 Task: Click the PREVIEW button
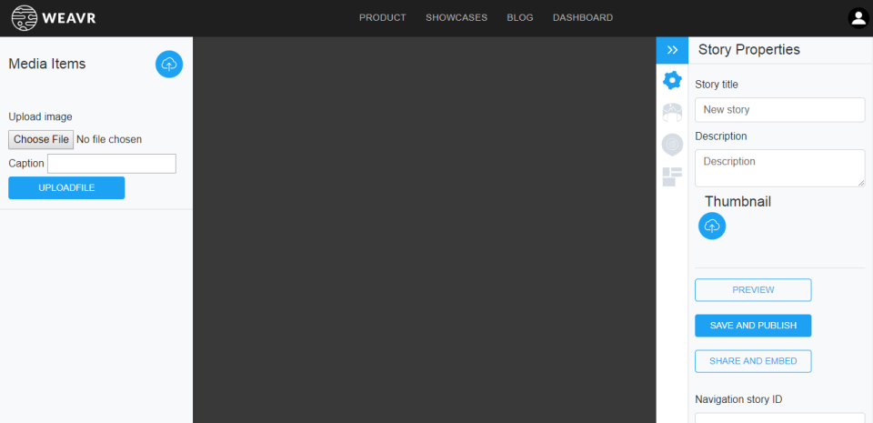coord(753,290)
